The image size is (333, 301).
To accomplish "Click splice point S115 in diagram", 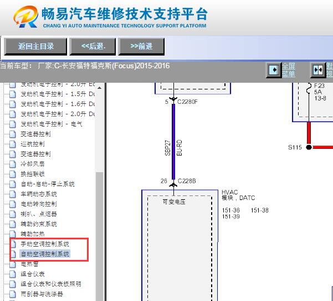I will pos(309,147).
